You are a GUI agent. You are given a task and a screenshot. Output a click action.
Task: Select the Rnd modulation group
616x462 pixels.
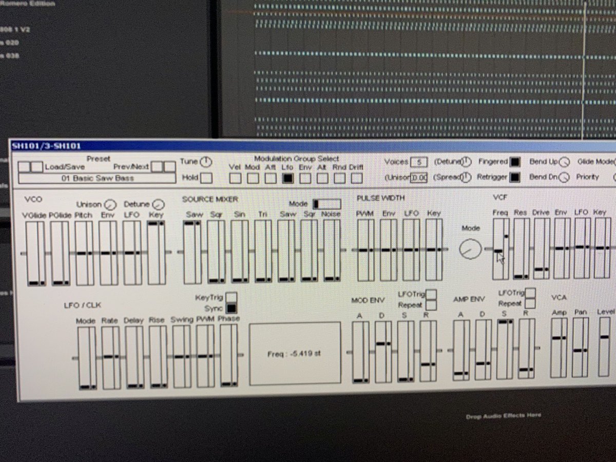339,177
